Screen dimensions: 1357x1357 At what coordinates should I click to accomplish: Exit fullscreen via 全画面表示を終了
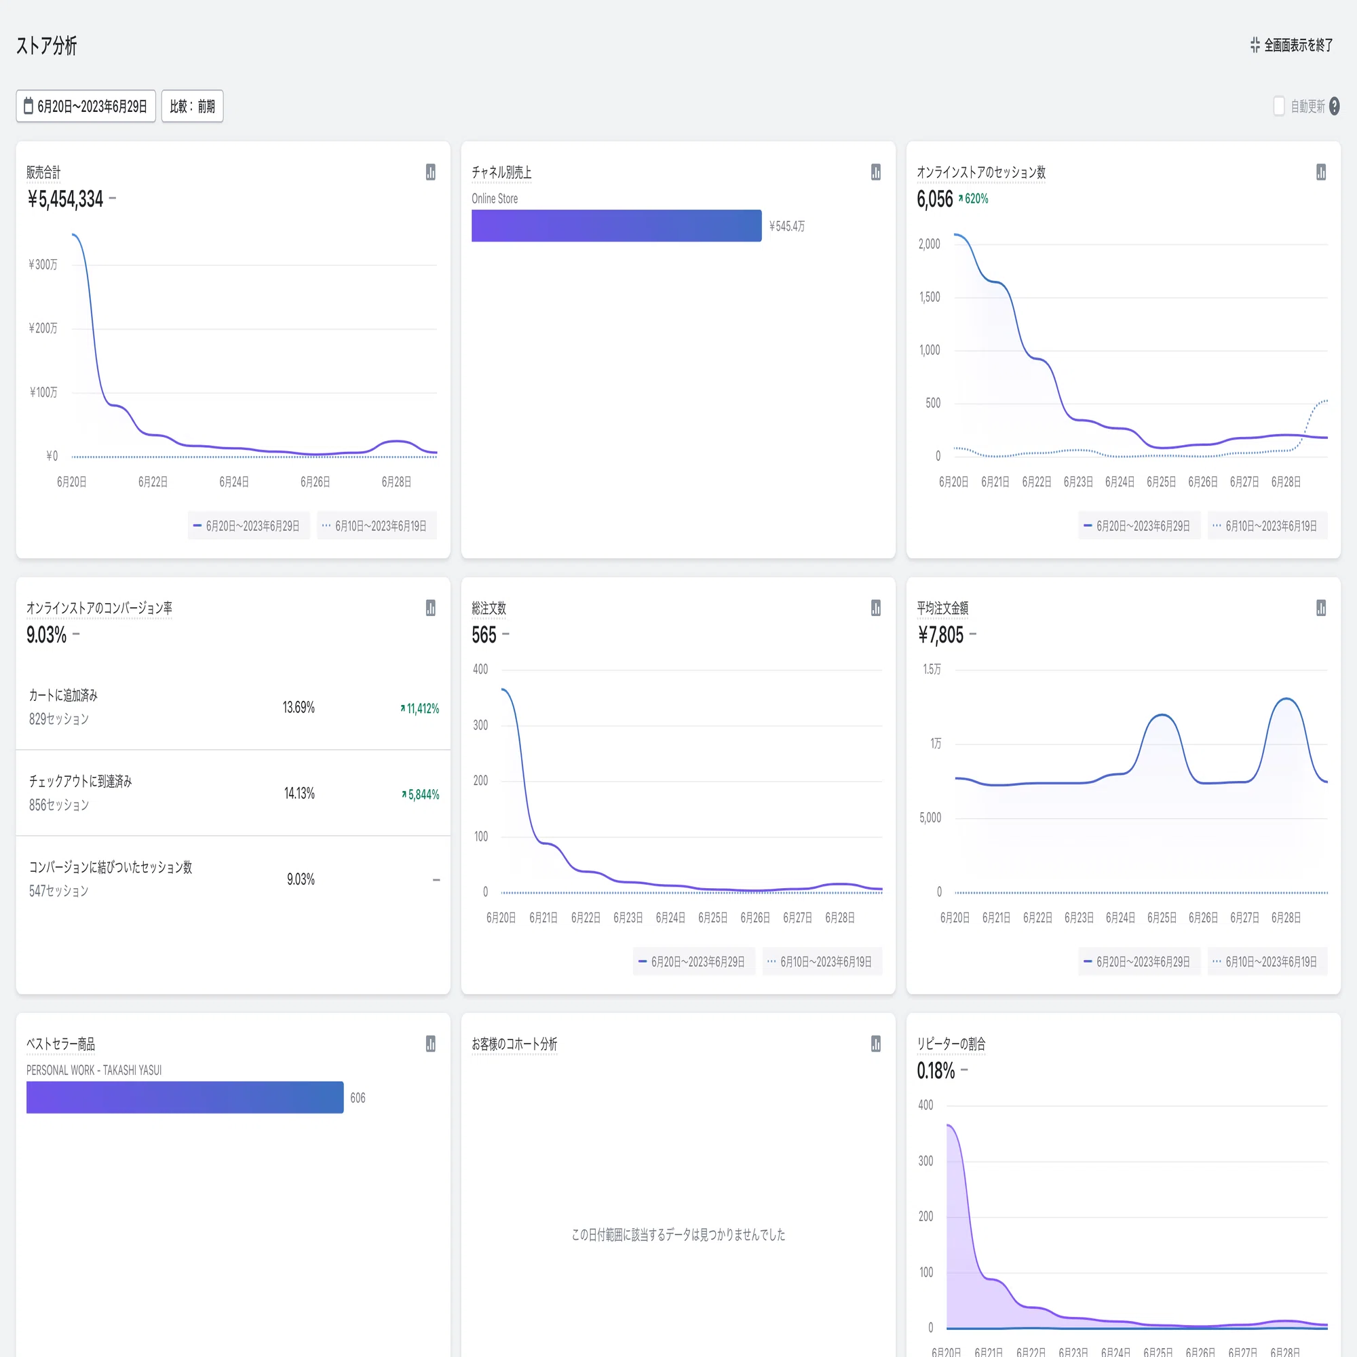pyautogui.click(x=1292, y=45)
